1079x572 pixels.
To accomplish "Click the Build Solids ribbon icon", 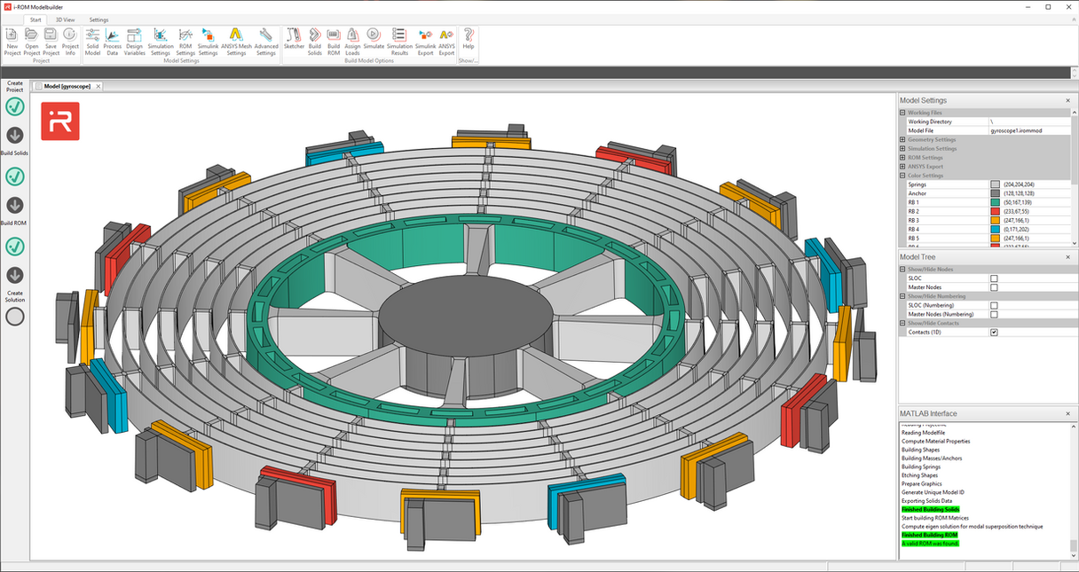I will click(x=315, y=41).
